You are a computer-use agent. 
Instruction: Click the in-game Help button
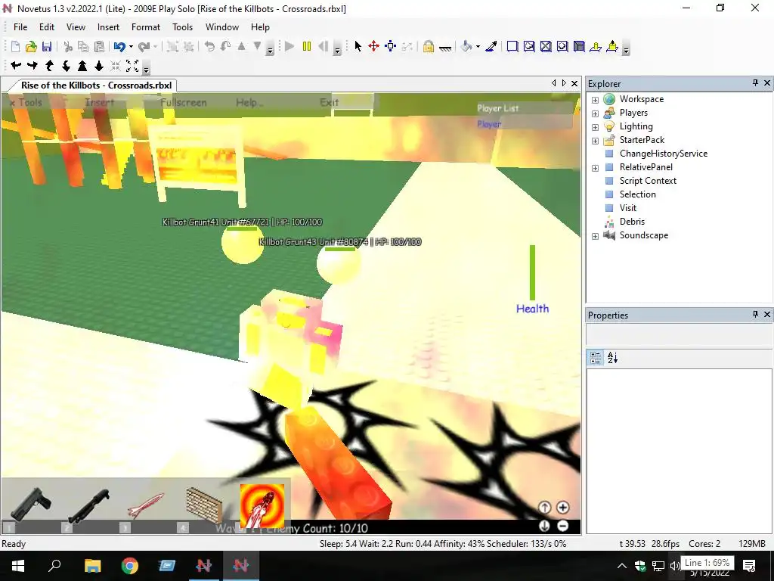pyautogui.click(x=249, y=102)
